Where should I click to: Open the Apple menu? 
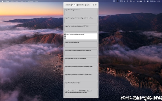(3, 1)
